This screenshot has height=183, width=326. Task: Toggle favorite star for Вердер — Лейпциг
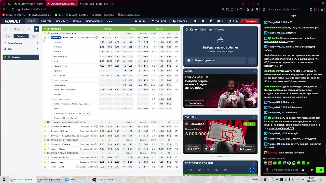click(45, 131)
